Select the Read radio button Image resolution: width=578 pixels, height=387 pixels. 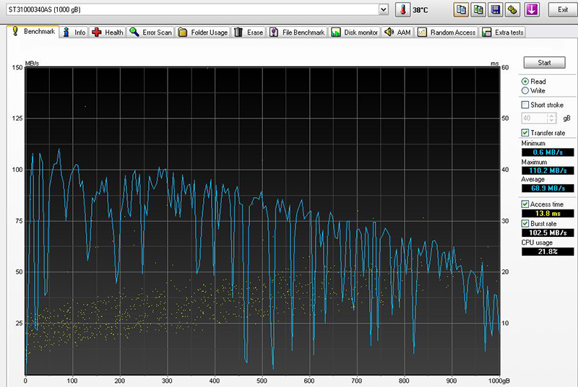click(x=525, y=82)
